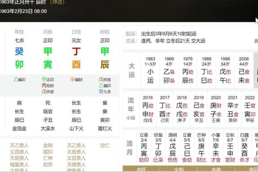This screenshot has width=258, height=172.
Task: Choose 流年 2021 辛丑
Action: coord(233,109)
